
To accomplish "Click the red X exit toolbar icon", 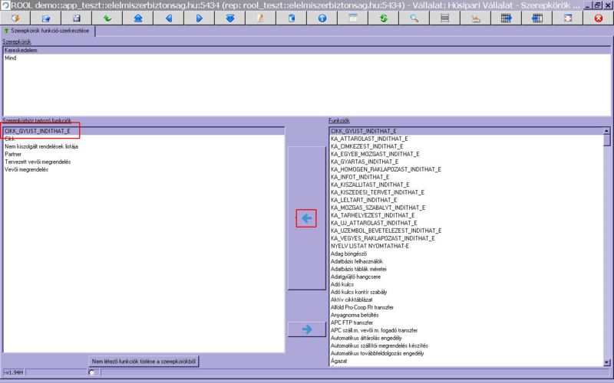I will coord(598,17).
